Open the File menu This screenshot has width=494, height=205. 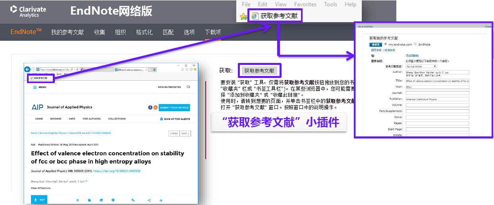click(246, 4)
